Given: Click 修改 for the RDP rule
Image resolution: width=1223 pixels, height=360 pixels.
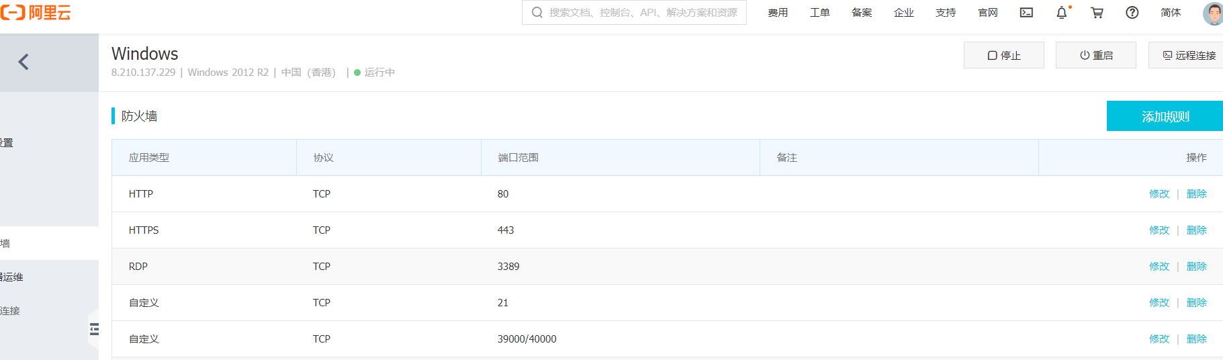Looking at the screenshot, I should (1159, 267).
